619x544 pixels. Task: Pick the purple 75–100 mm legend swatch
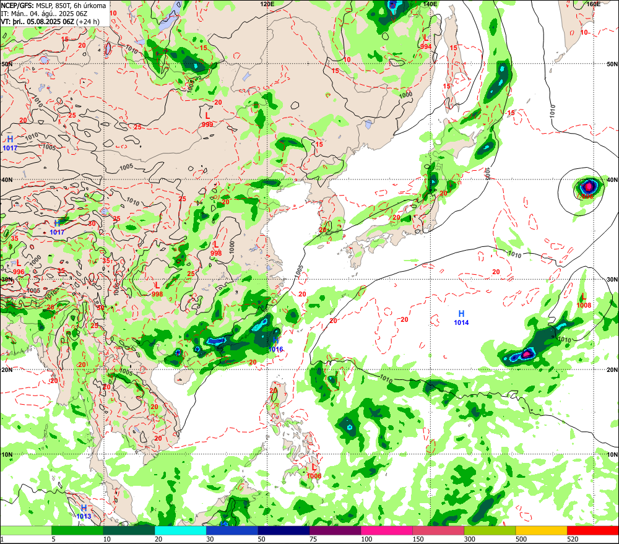click(335, 530)
